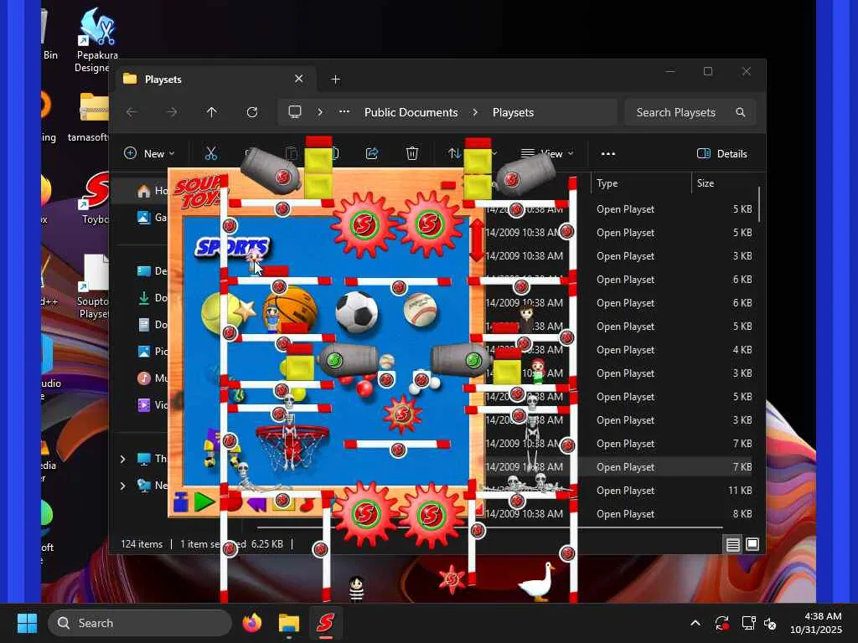Click the SPORTS logo in the toybox

[x=233, y=248]
